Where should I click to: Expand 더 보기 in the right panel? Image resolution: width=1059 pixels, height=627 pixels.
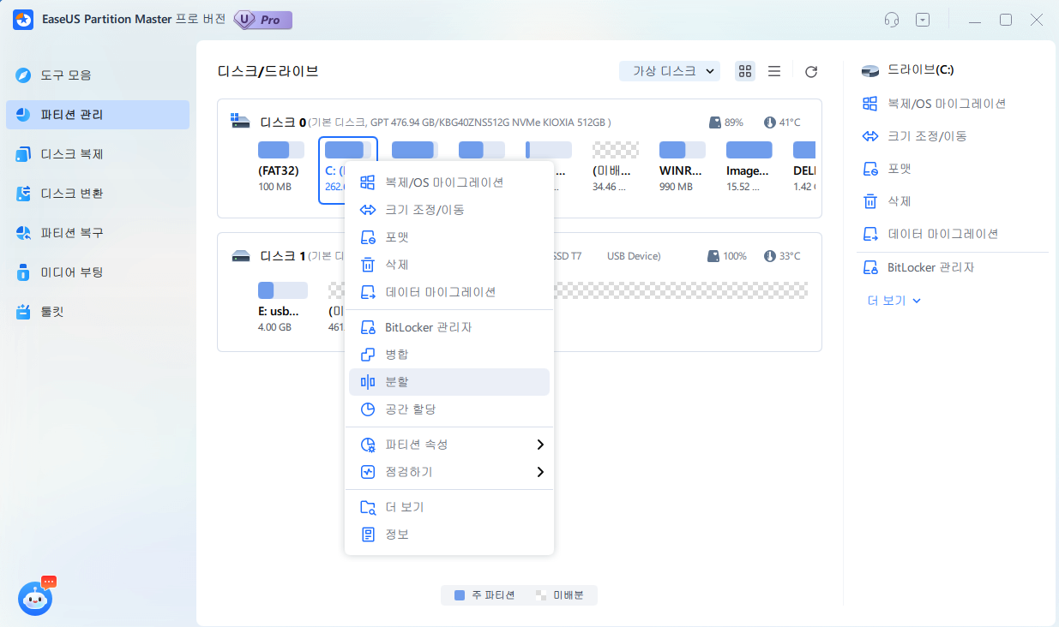pos(894,301)
